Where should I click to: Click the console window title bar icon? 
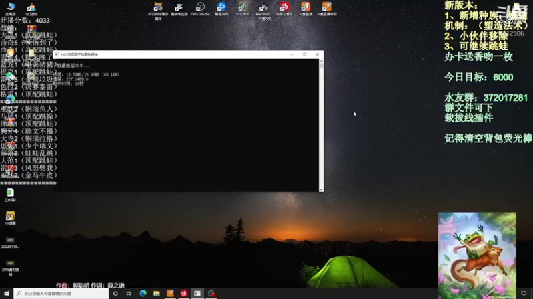coord(57,54)
